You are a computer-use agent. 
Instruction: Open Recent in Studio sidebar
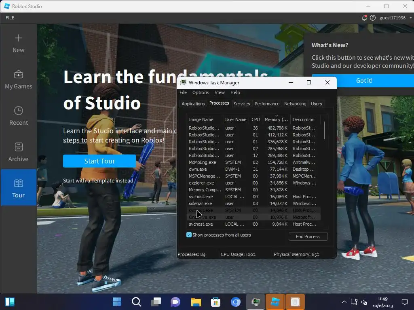pyautogui.click(x=19, y=116)
